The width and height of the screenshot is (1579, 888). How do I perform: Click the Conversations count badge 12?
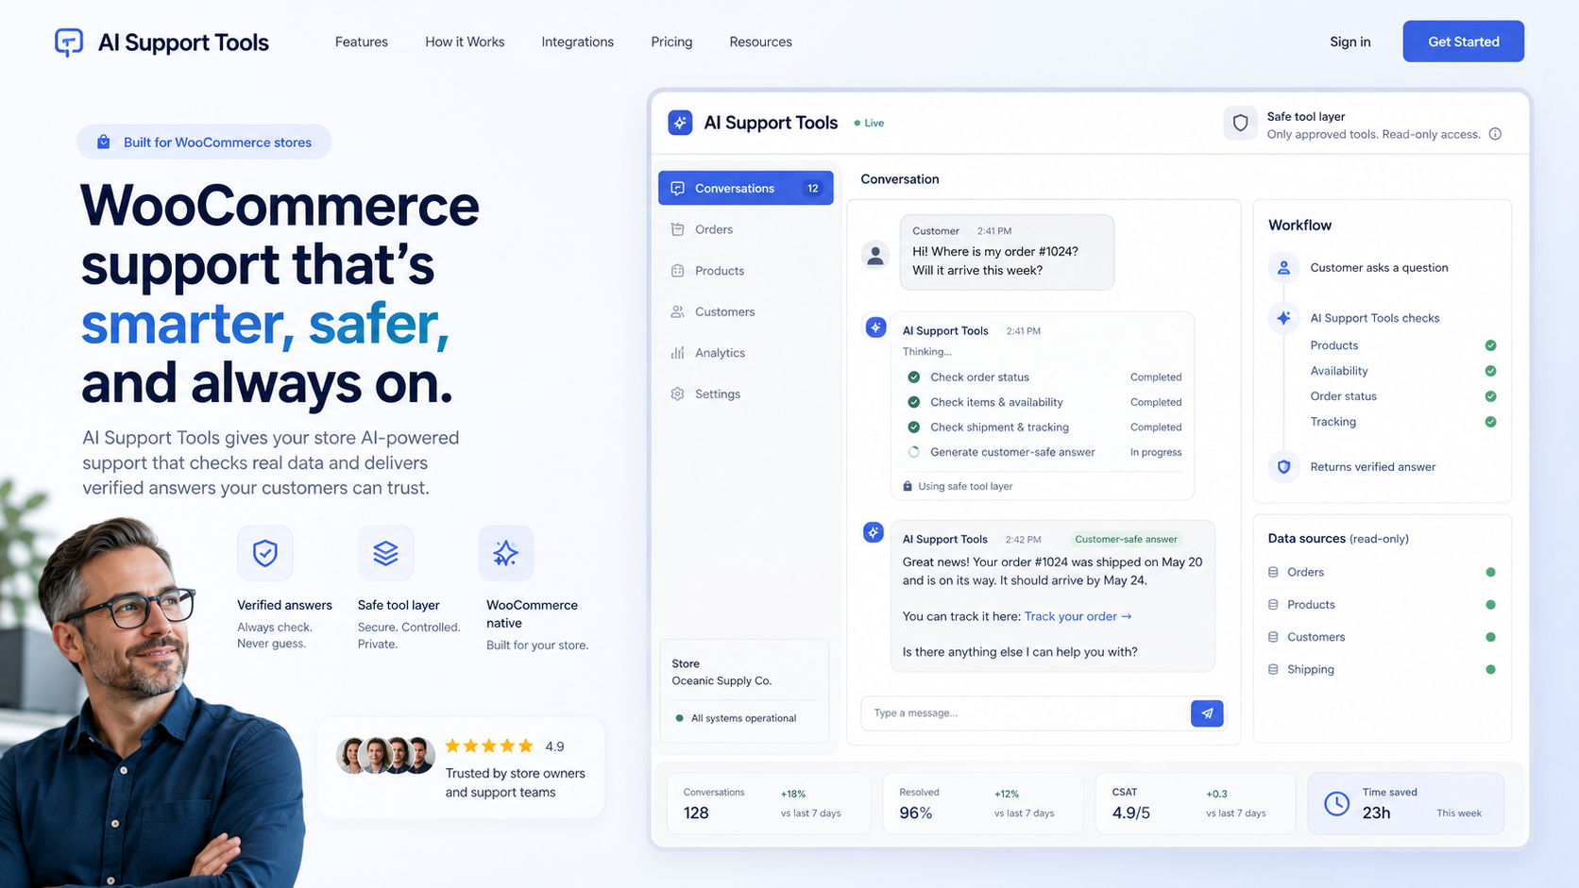(x=813, y=188)
